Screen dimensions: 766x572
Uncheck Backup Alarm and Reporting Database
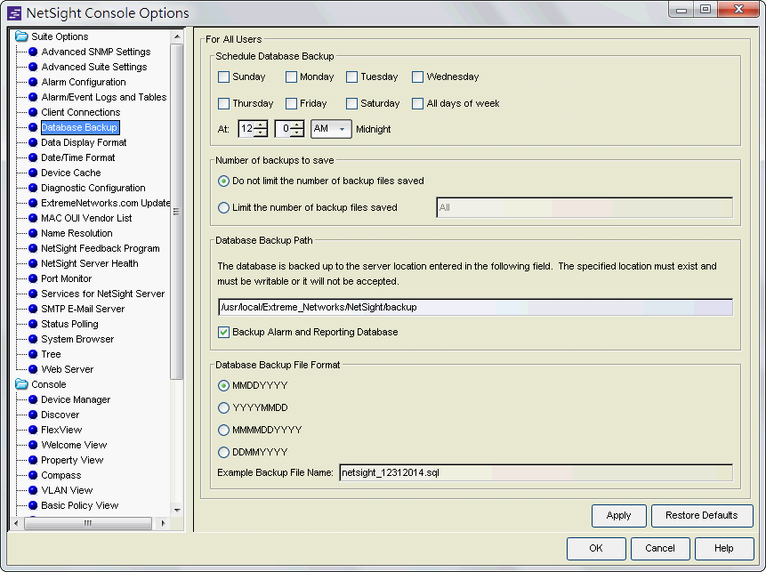pyautogui.click(x=223, y=332)
